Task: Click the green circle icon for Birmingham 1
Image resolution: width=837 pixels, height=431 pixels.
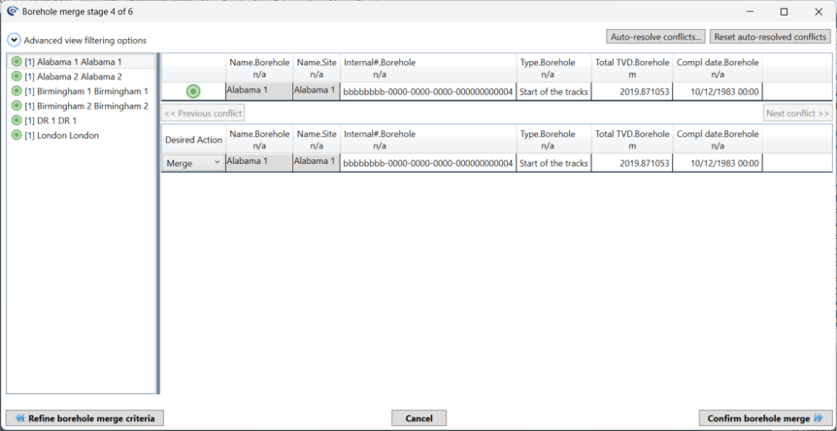Action: [17, 91]
